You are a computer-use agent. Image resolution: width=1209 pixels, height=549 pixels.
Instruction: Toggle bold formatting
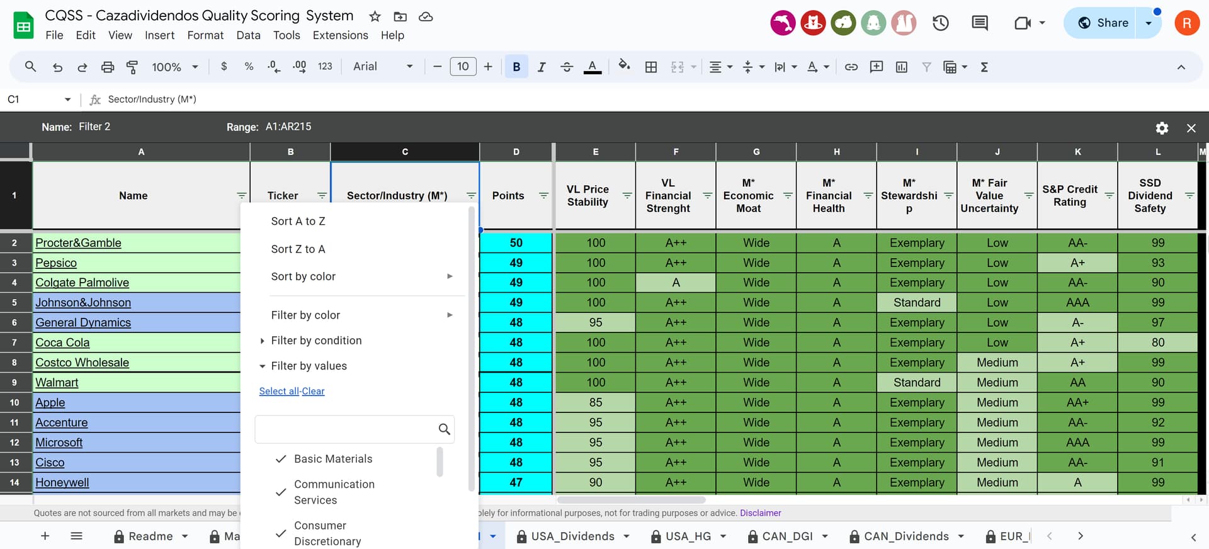516,67
